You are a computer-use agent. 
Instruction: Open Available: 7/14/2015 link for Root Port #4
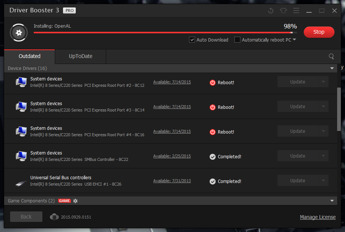(172, 131)
